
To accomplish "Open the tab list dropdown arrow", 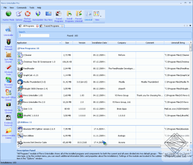I will (x=190, y=26).
